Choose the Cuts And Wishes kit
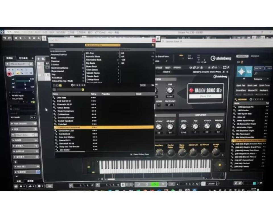273x218 pixels. [x=67, y=137]
